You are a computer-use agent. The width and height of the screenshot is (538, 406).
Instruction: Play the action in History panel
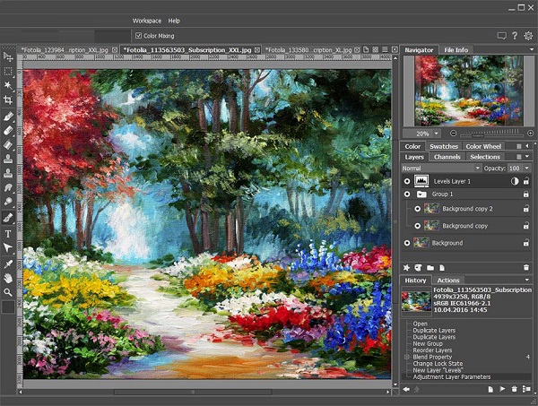[x=502, y=389]
